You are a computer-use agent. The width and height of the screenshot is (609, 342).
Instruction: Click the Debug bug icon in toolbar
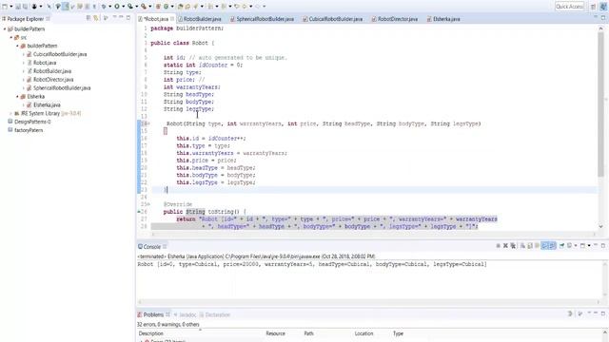coord(104,7)
